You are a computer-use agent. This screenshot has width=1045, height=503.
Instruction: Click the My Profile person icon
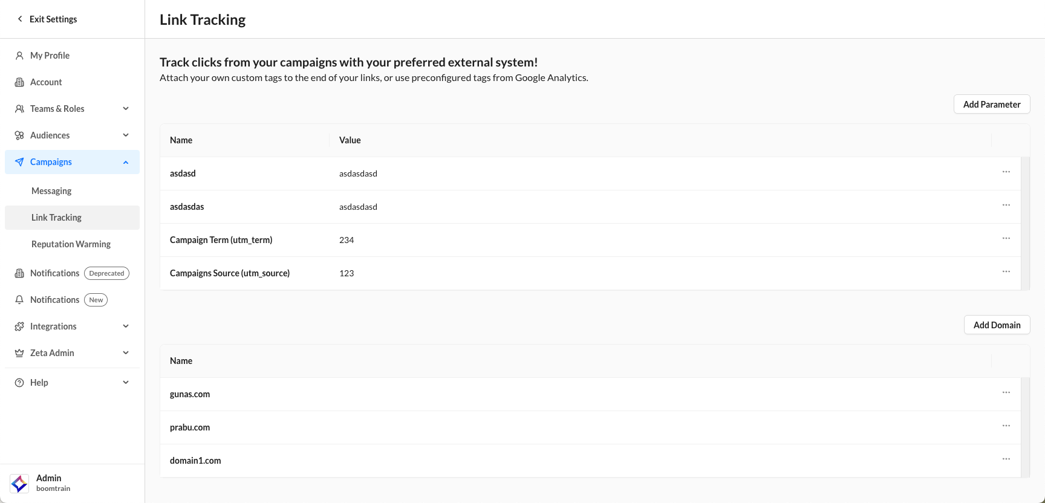[x=19, y=56]
